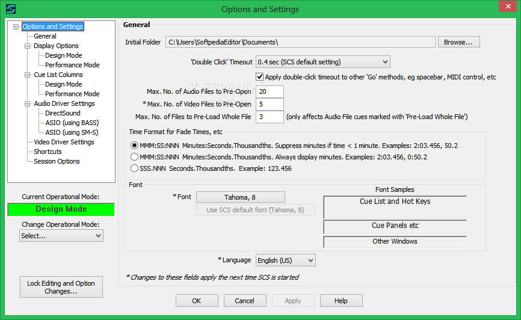Select the Display Options tree item
521x320 pixels.
point(56,46)
